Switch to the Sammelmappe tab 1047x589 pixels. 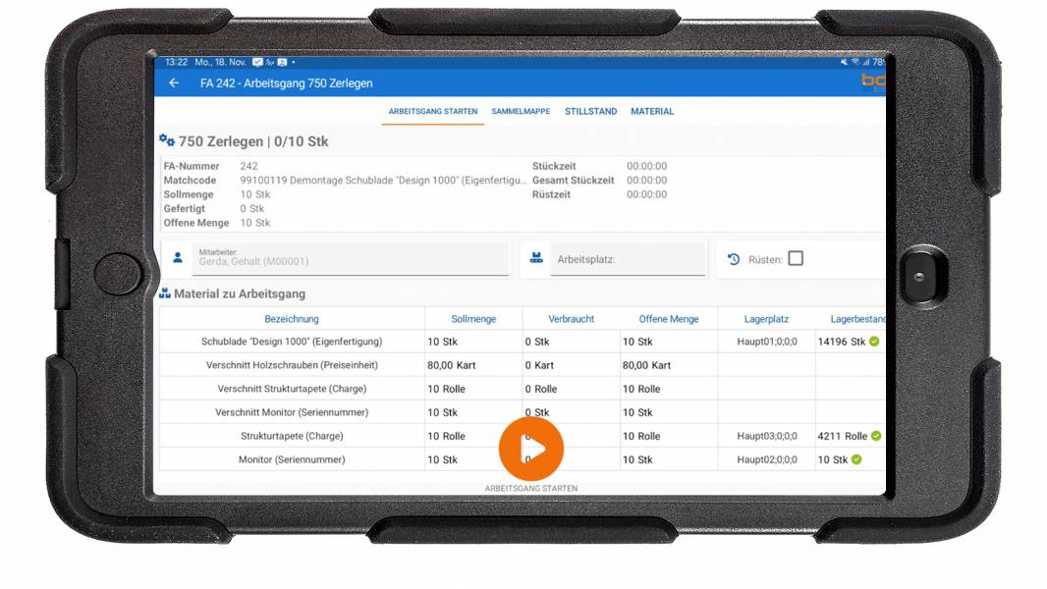521,112
